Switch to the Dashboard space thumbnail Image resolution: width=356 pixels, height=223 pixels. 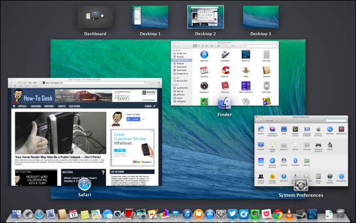coord(95,17)
